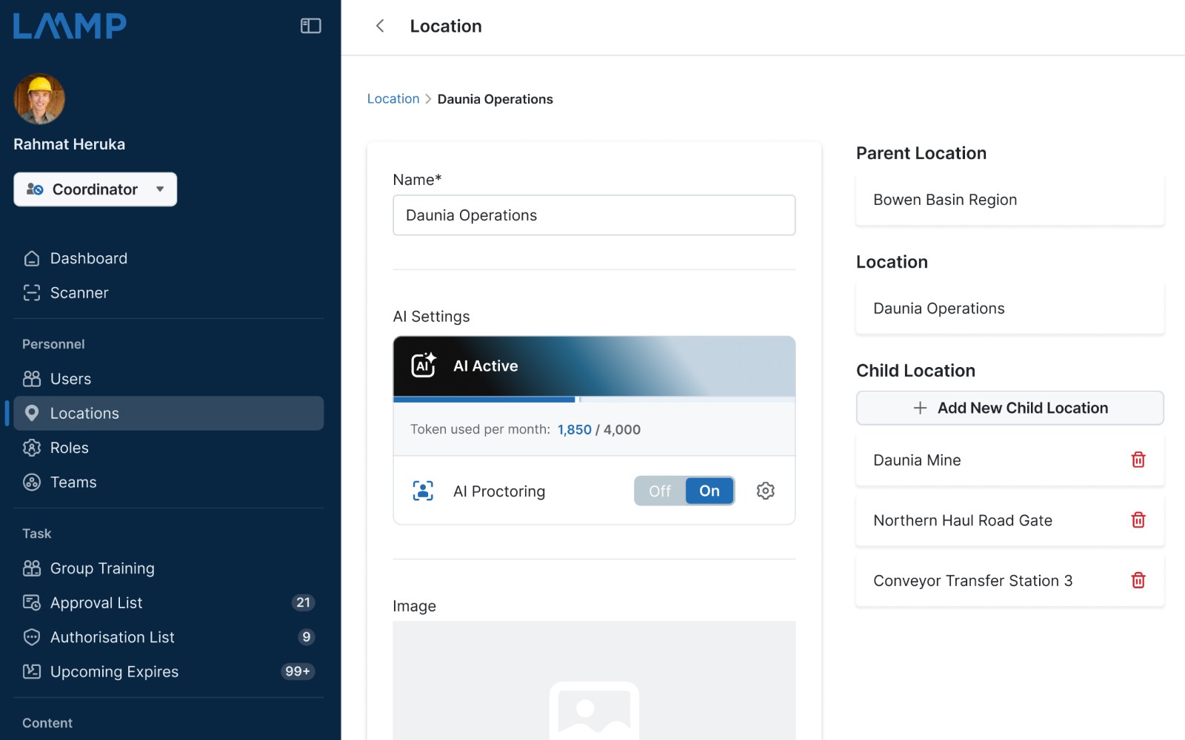Click the AI Active banner label
1185x740 pixels.
pyautogui.click(x=485, y=366)
